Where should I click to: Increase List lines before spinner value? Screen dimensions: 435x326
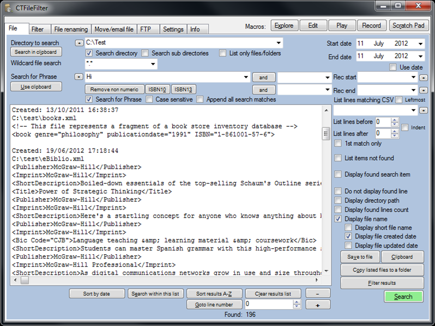(395, 120)
